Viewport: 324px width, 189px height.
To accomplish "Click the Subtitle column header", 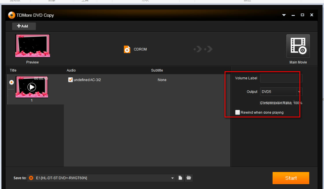I will [157, 70].
